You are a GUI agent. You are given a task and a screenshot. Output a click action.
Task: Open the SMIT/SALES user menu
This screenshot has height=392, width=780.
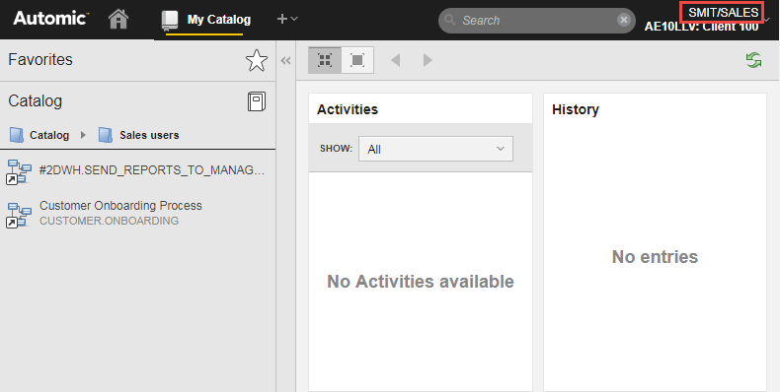point(724,13)
